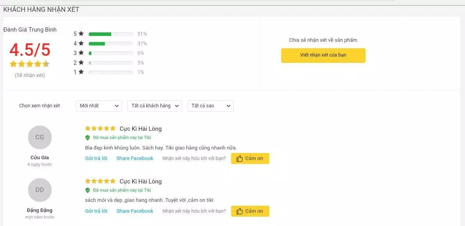Select the 2-star rating filter bar
This screenshot has width=465, height=226.
pyautogui.click(x=111, y=62)
